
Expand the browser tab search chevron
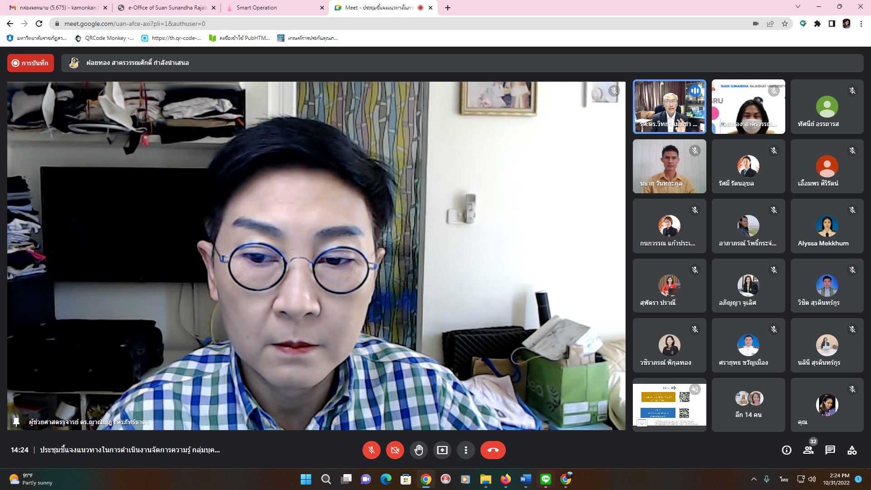point(798,7)
